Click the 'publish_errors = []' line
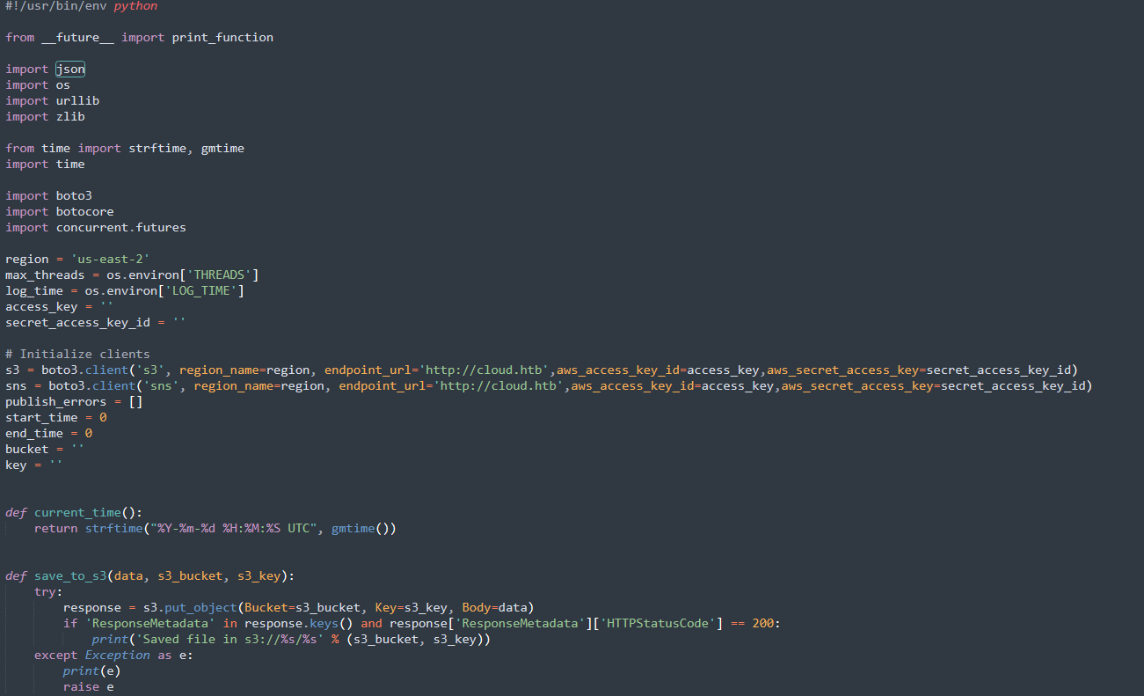The image size is (1144, 696). pyautogui.click(x=74, y=402)
